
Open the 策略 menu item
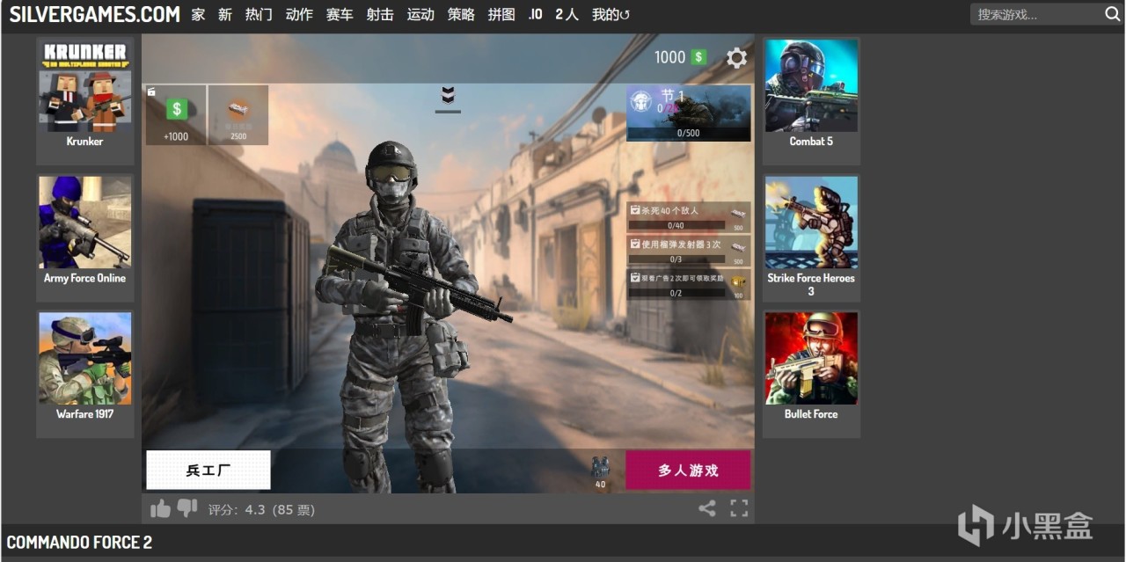(461, 14)
